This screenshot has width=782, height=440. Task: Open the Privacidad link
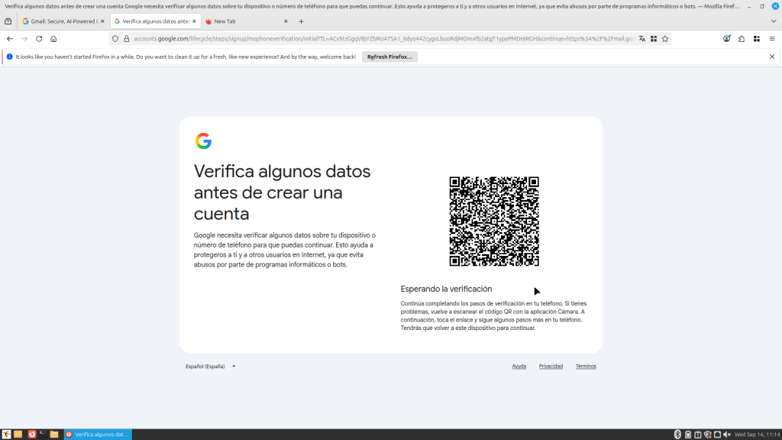(551, 366)
